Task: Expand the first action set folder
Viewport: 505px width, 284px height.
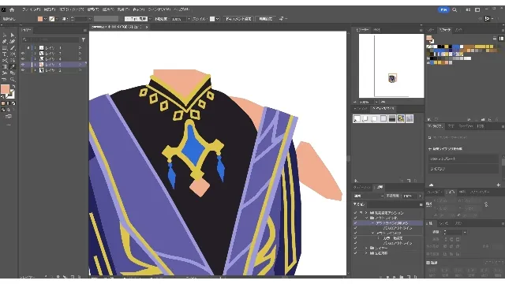Action: (366, 212)
